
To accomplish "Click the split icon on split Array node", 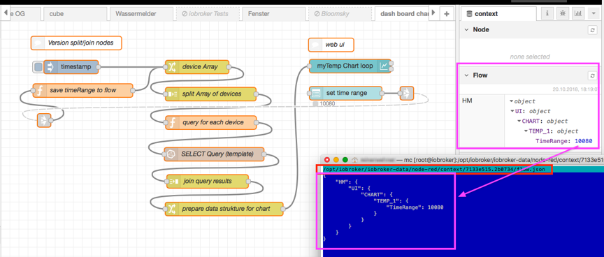I will (171, 94).
